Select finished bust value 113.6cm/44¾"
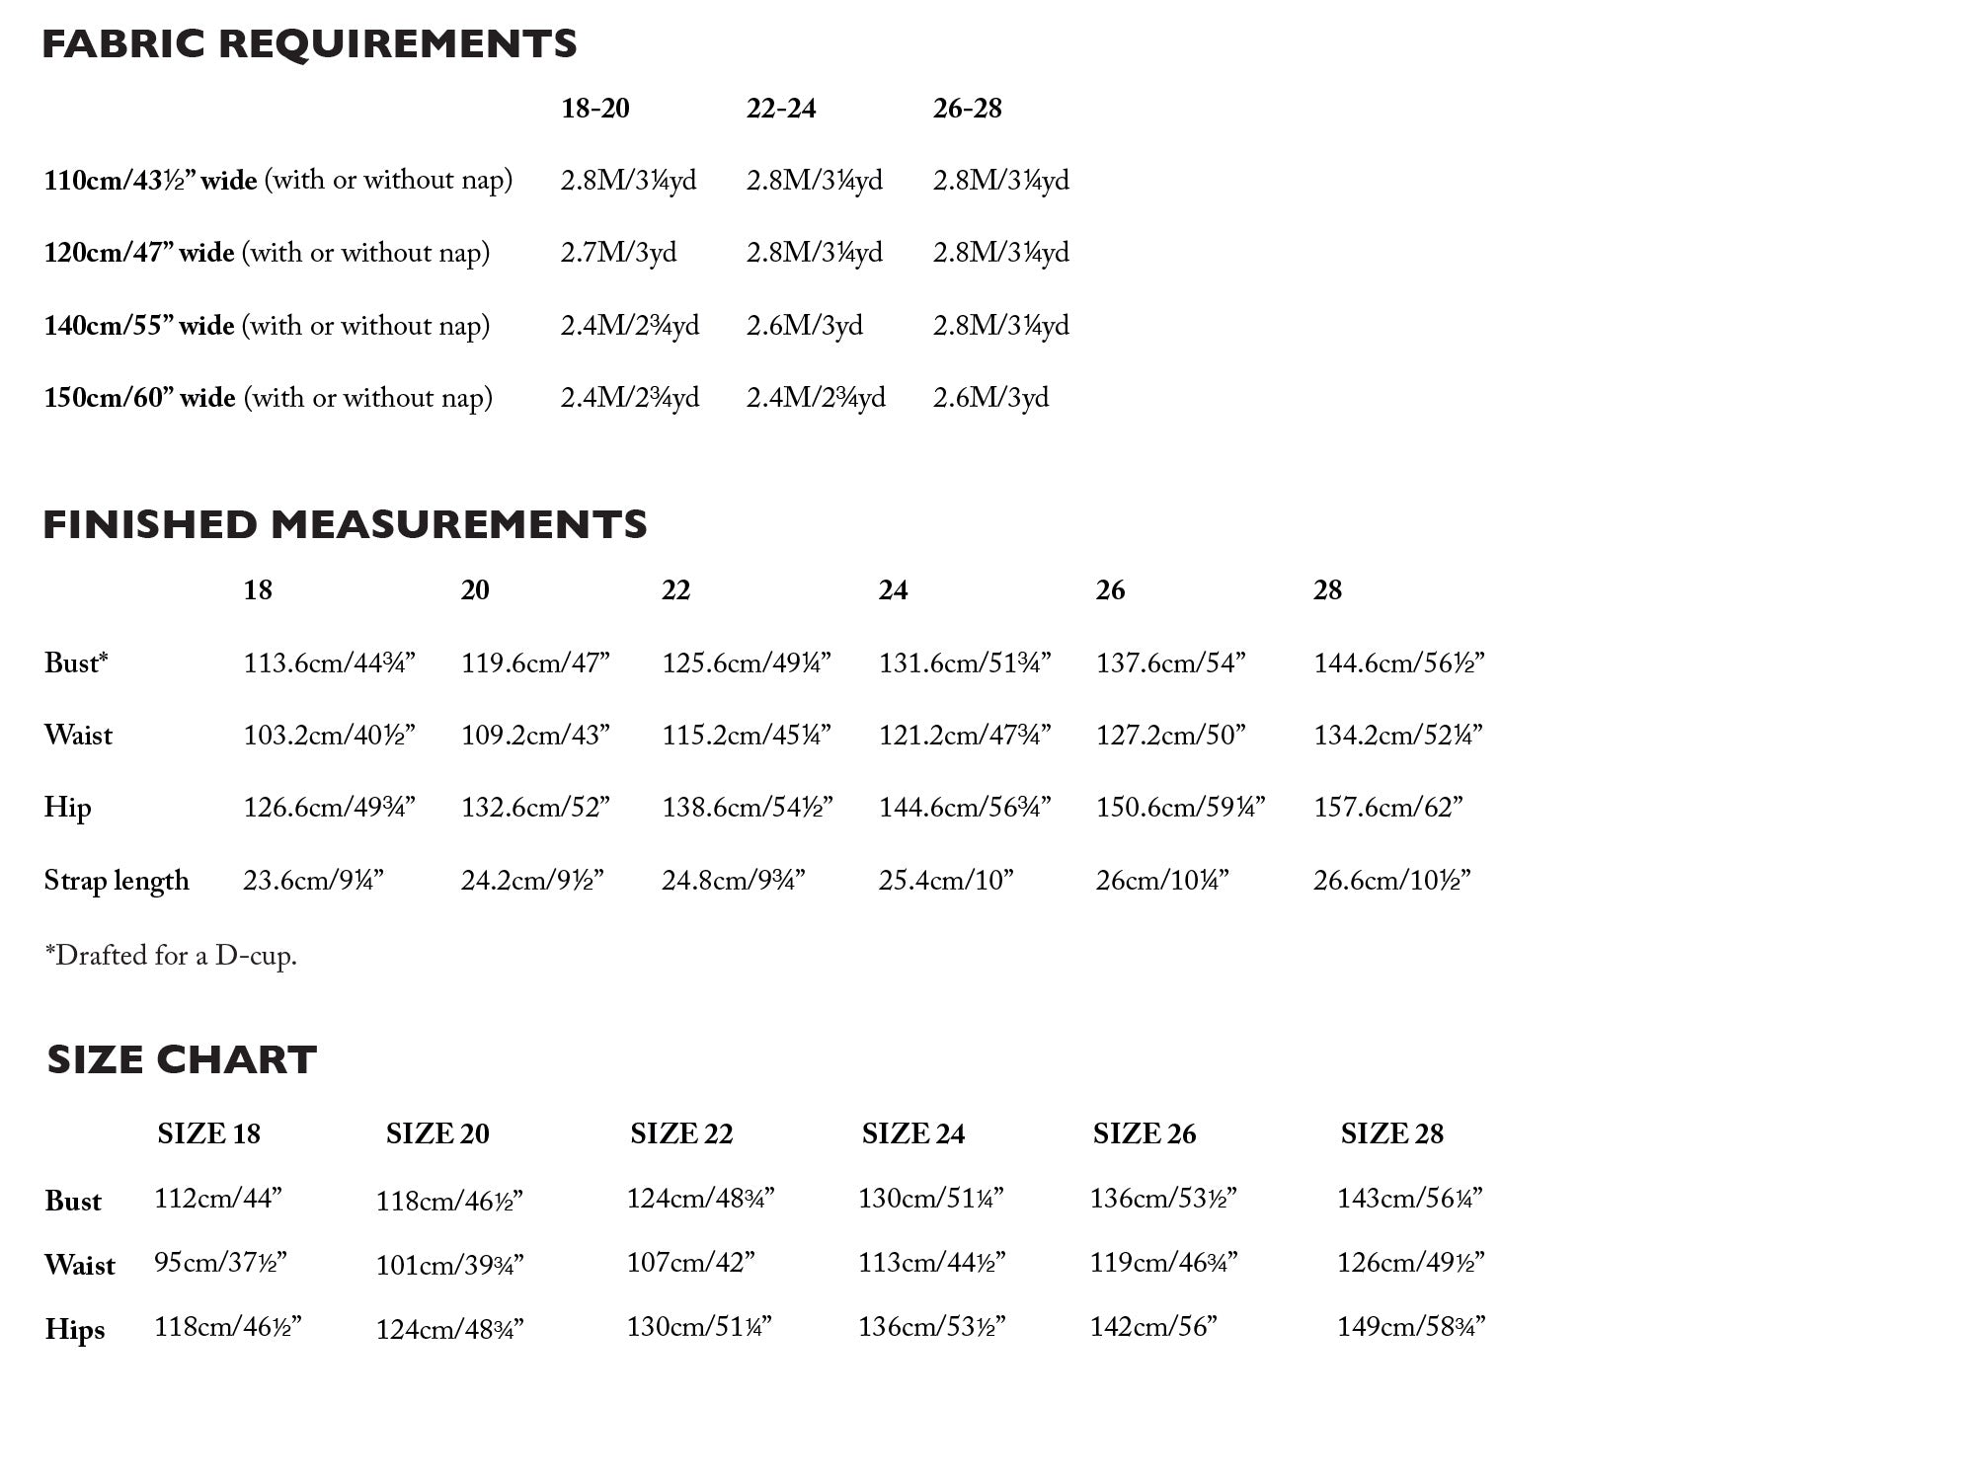 click(329, 663)
